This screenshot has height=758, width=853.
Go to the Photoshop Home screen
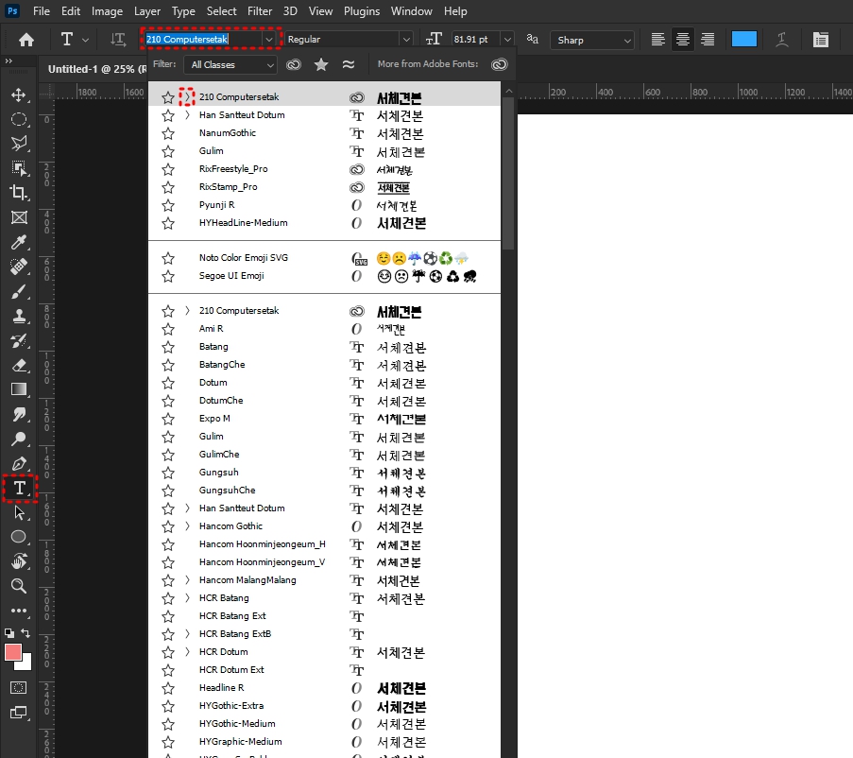click(26, 40)
